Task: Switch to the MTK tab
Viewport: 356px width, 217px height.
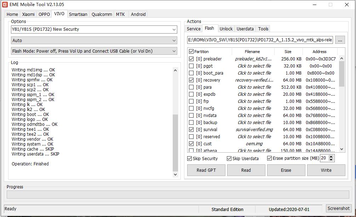Action: [120, 14]
